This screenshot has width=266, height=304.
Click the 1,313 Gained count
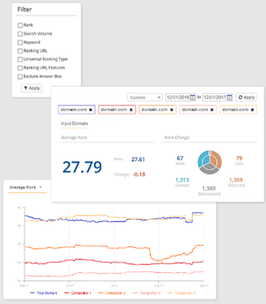[182, 180]
